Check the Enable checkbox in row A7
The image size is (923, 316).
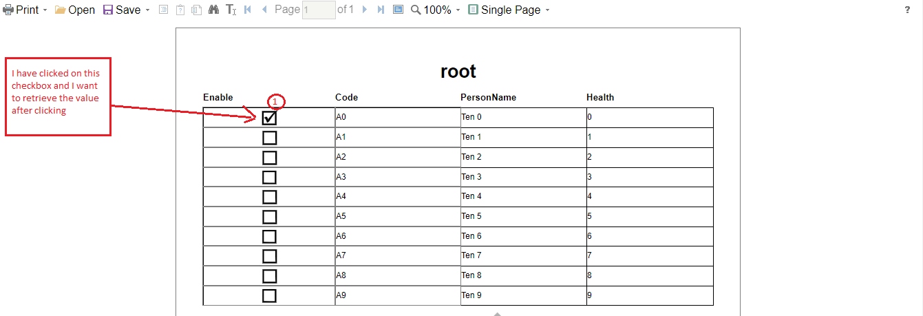pyautogui.click(x=269, y=256)
